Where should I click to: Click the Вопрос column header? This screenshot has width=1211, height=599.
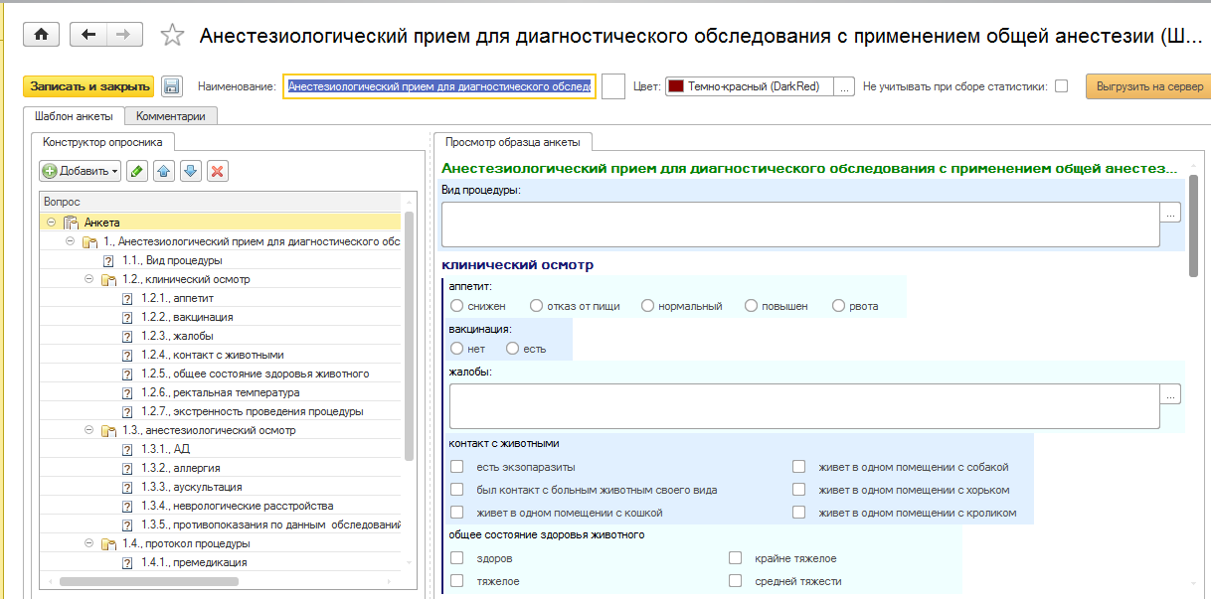coord(221,203)
